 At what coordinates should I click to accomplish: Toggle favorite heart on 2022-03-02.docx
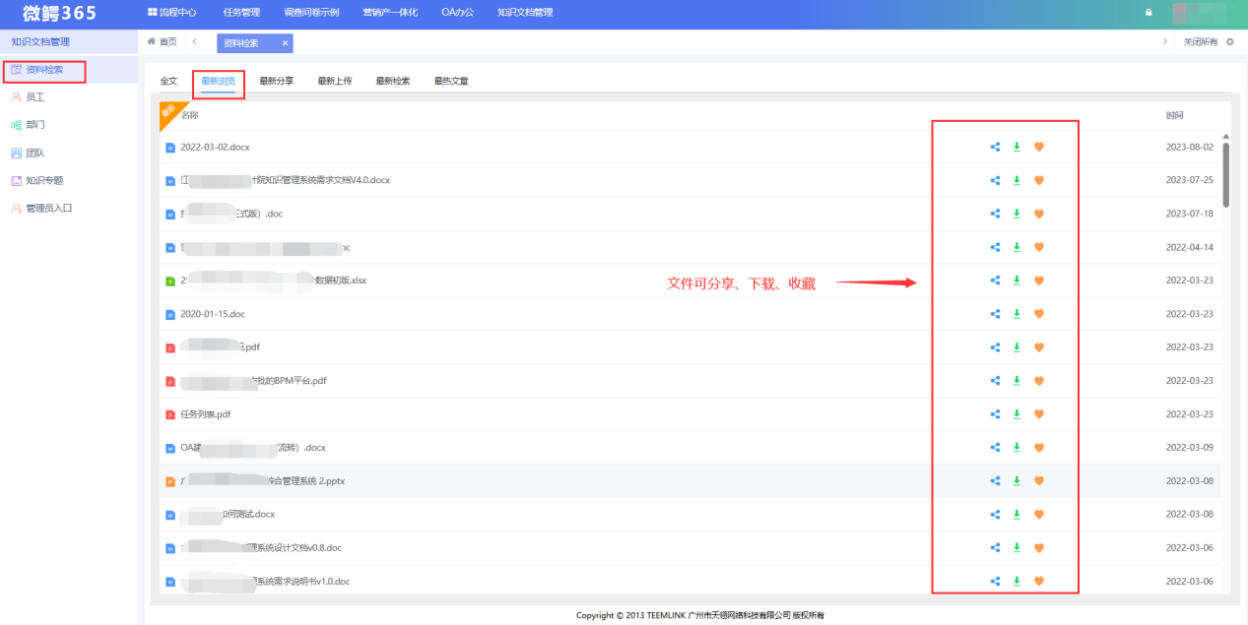pos(1038,146)
